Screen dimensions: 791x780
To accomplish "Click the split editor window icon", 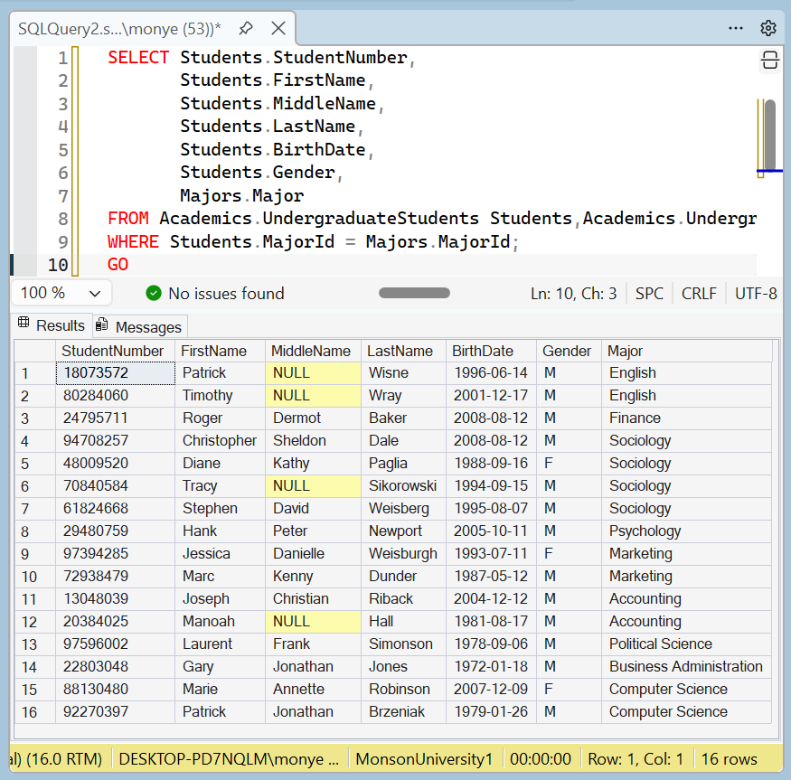I will (x=770, y=60).
